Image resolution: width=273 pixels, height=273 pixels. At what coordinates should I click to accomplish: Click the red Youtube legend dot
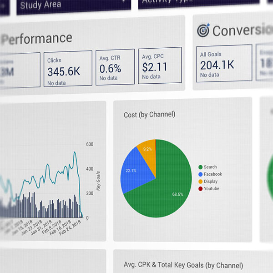pos(200,189)
